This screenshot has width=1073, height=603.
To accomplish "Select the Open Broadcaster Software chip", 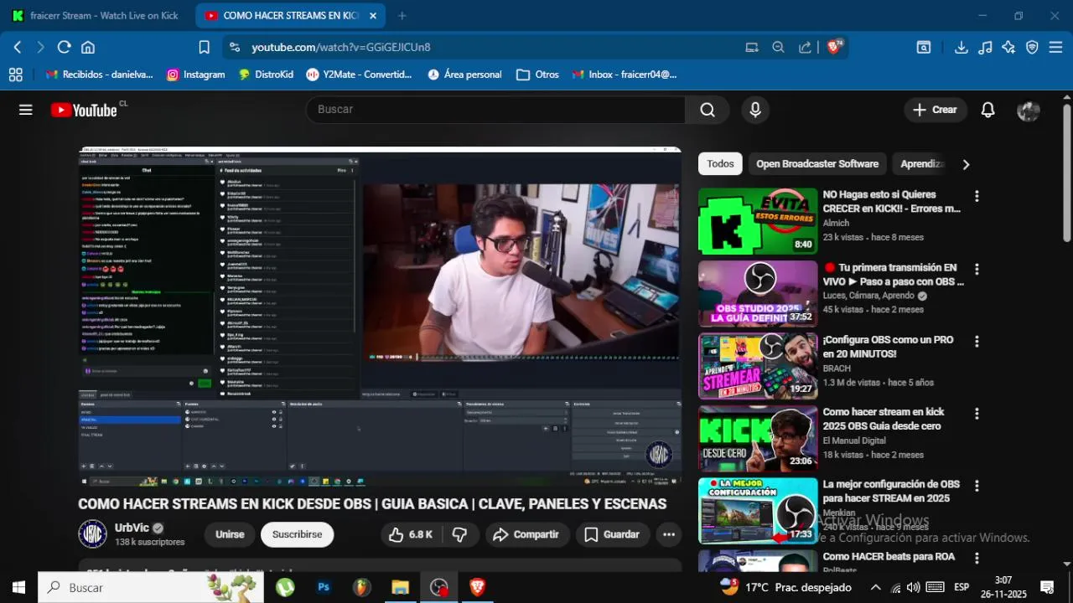I will tap(817, 164).
